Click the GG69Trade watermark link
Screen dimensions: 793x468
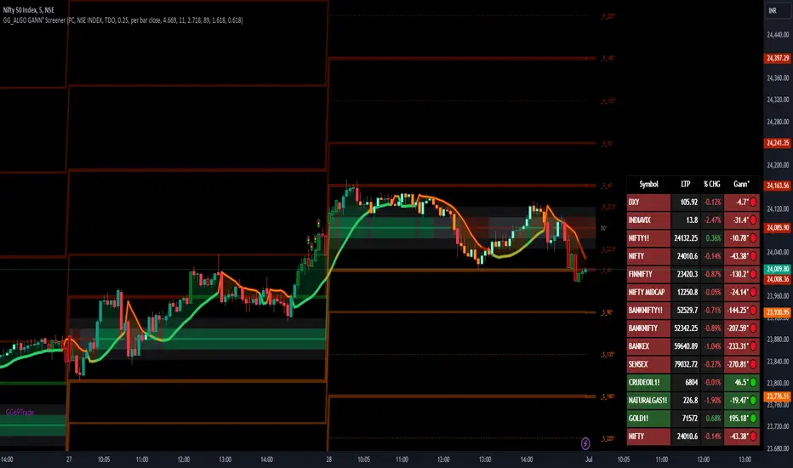coord(20,413)
